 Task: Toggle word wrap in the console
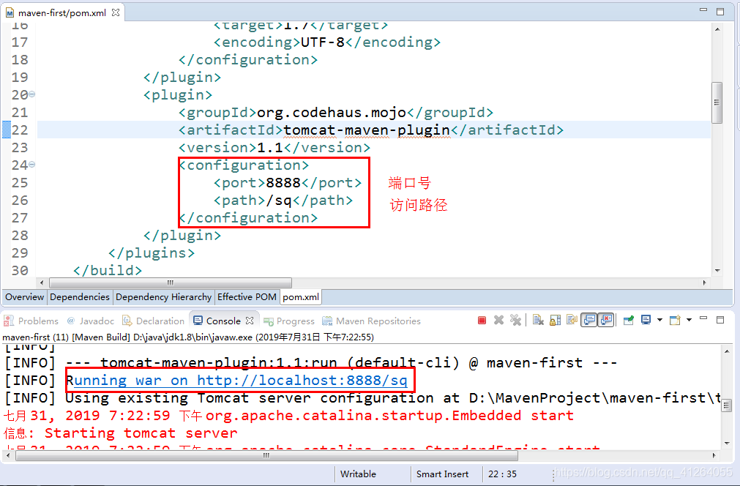click(572, 321)
